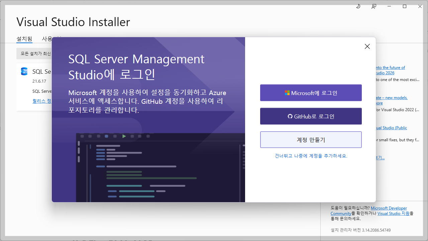Skip sign-in and add account later
This screenshot has width=428, height=241.
[311, 156]
